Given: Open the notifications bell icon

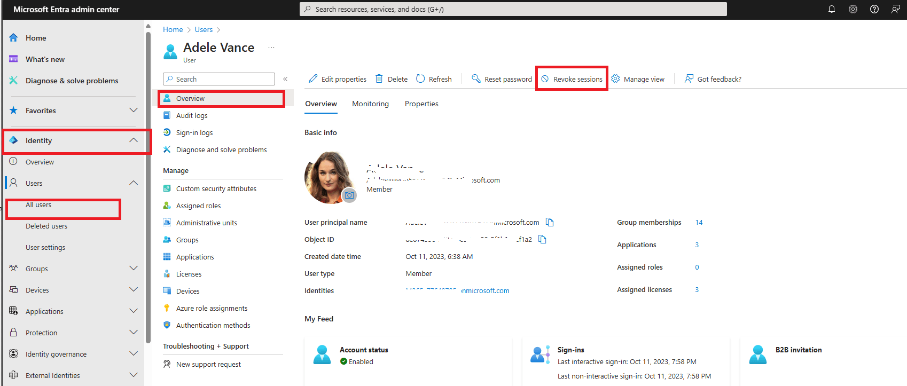Looking at the screenshot, I should coord(832,9).
